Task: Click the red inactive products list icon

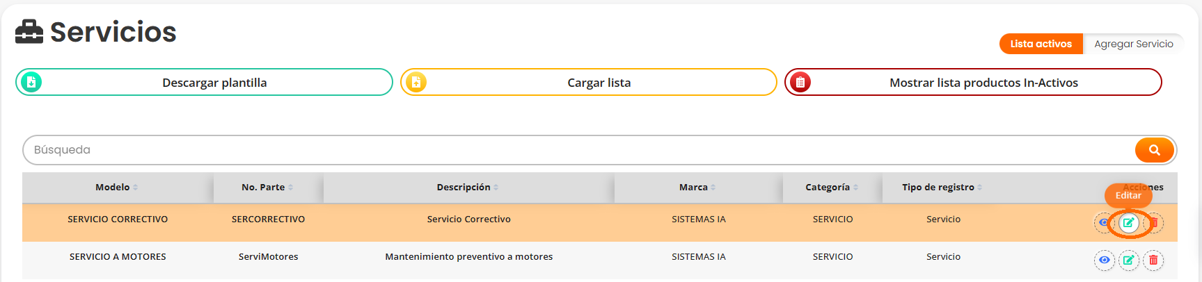Action: point(800,82)
